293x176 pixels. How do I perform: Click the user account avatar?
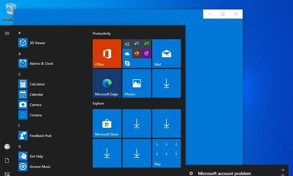click(7, 147)
